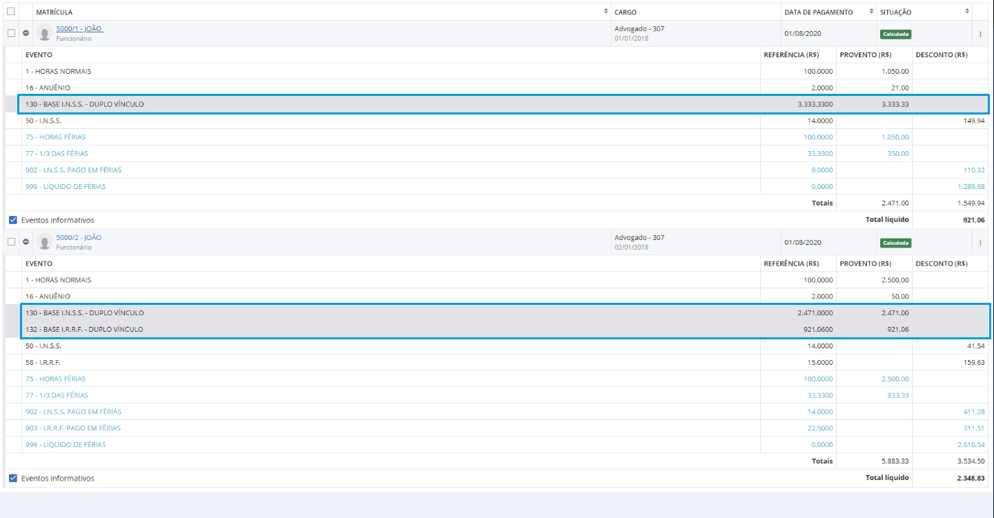994x518 pixels.
Task: Select the 75 - HORAS FÉRIAS row with 2.500,00
Action: coord(497,379)
